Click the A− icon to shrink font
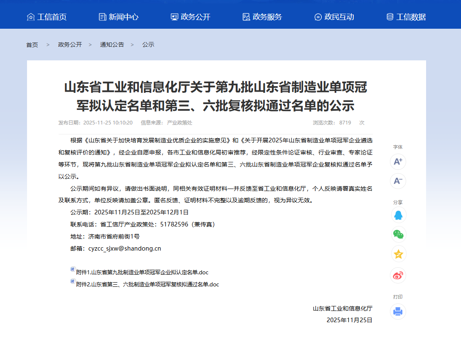This screenshot has width=461, height=338. 398,181
